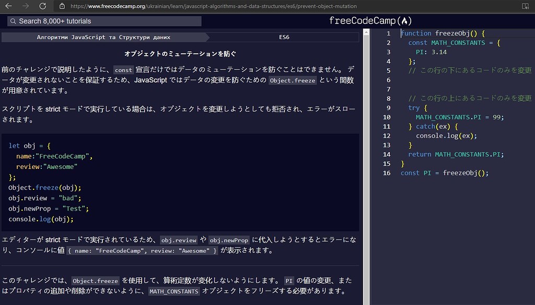Click the catch(ex) line in the editor

click(433, 126)
